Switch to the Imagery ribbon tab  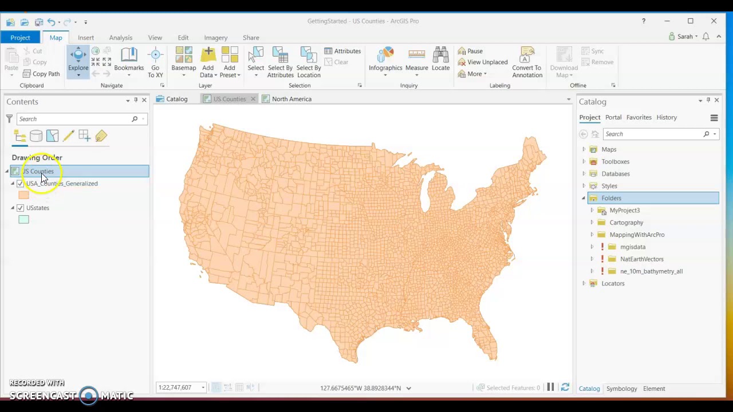pos(216,38)
